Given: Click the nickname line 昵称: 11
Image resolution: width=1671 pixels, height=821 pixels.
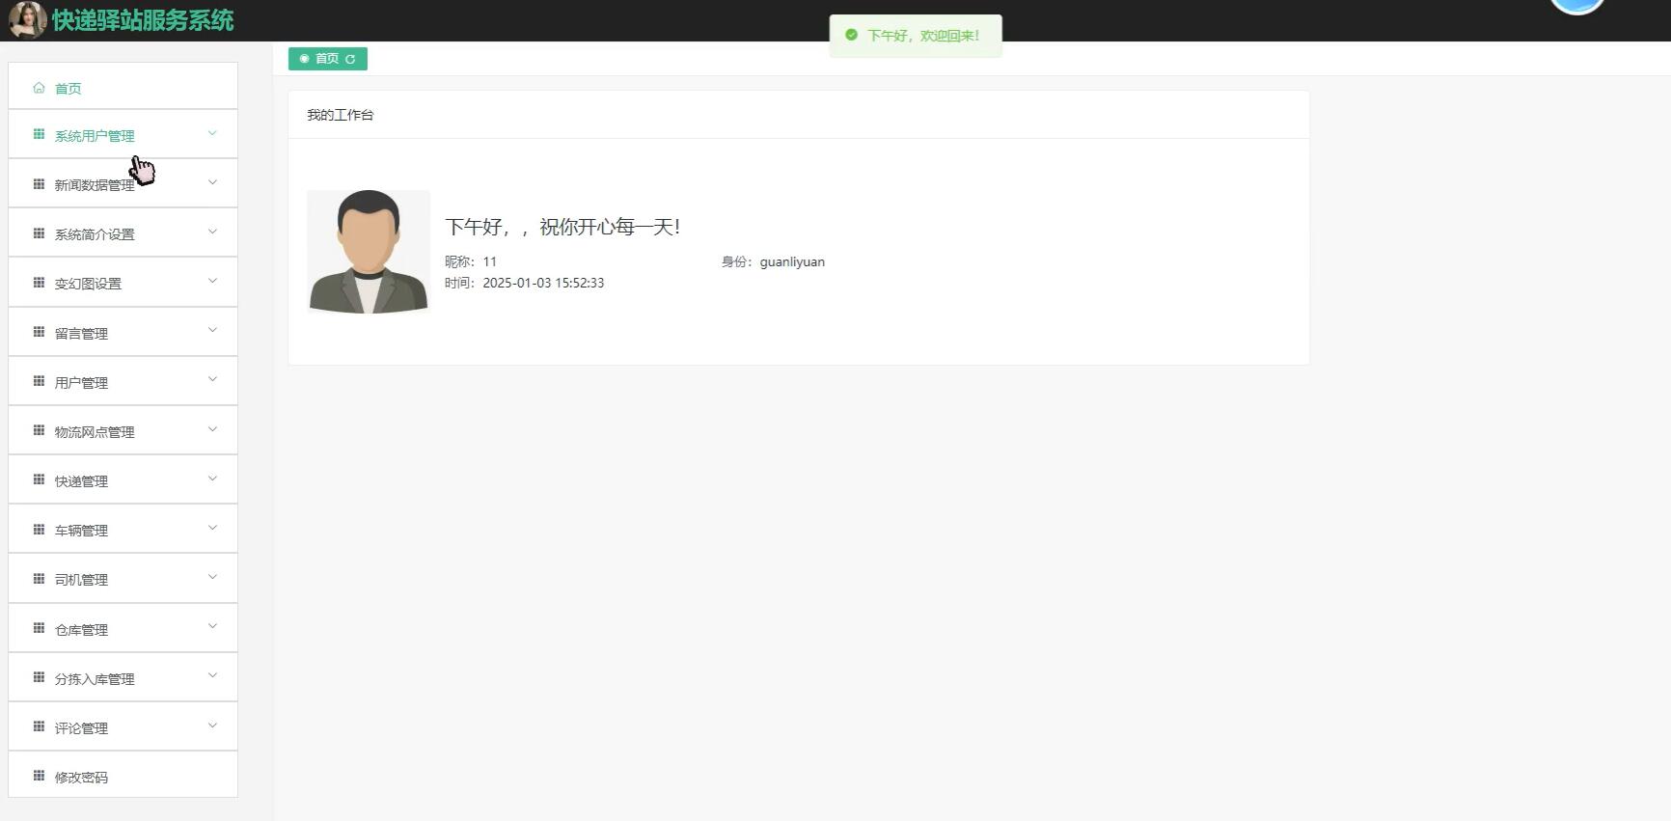Looking at the screenshot, I should [471, 261].
